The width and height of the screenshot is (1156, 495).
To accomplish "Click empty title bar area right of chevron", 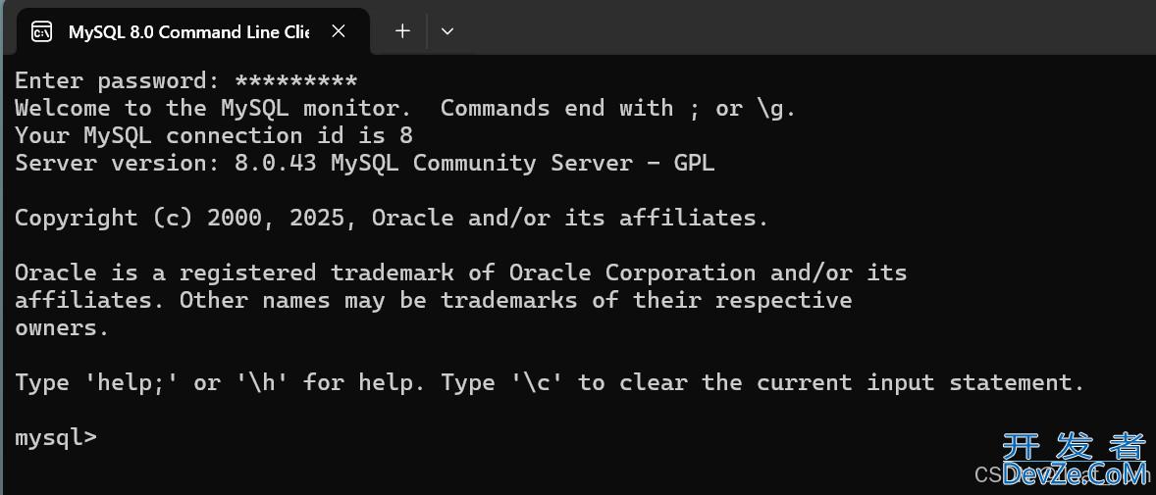I will 785,31.
